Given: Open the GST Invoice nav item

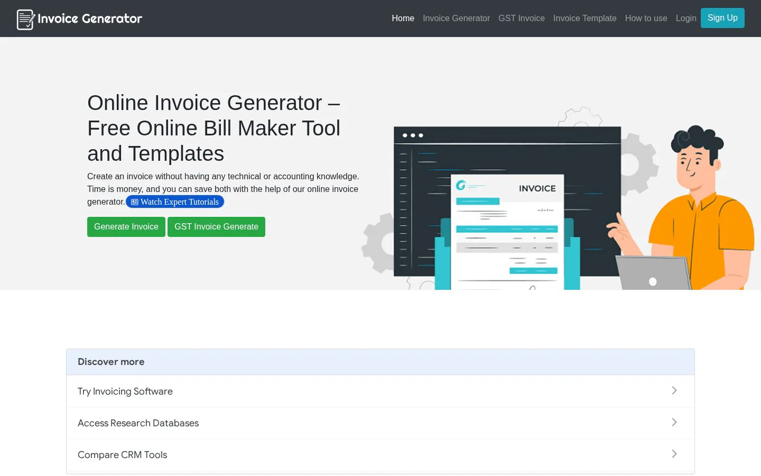Looking at the screenshot, I should 522,19.
